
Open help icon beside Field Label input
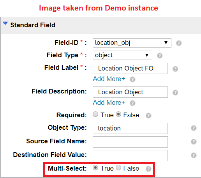click(x=175, y=69)
